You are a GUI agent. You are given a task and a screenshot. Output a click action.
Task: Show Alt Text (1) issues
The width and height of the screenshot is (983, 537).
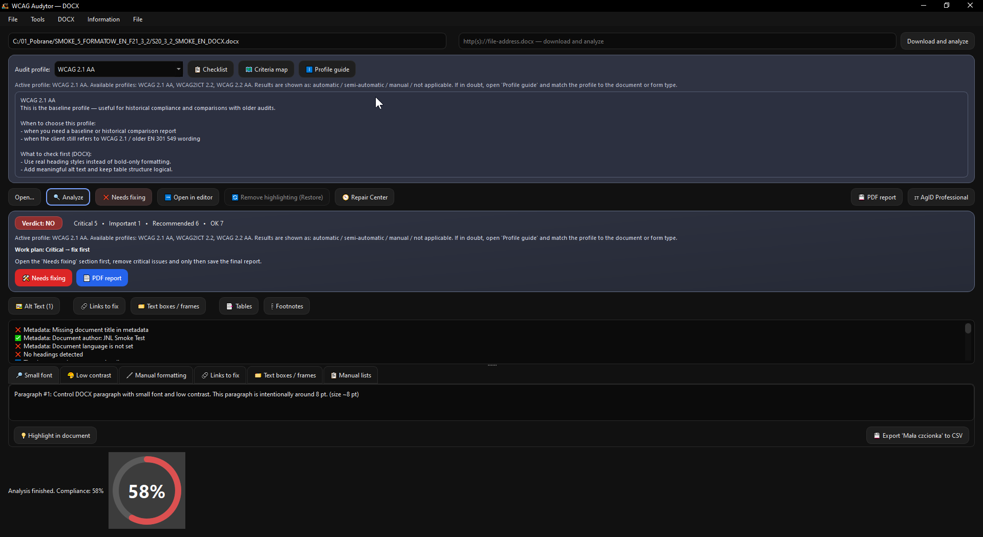(x=34, y=306)
